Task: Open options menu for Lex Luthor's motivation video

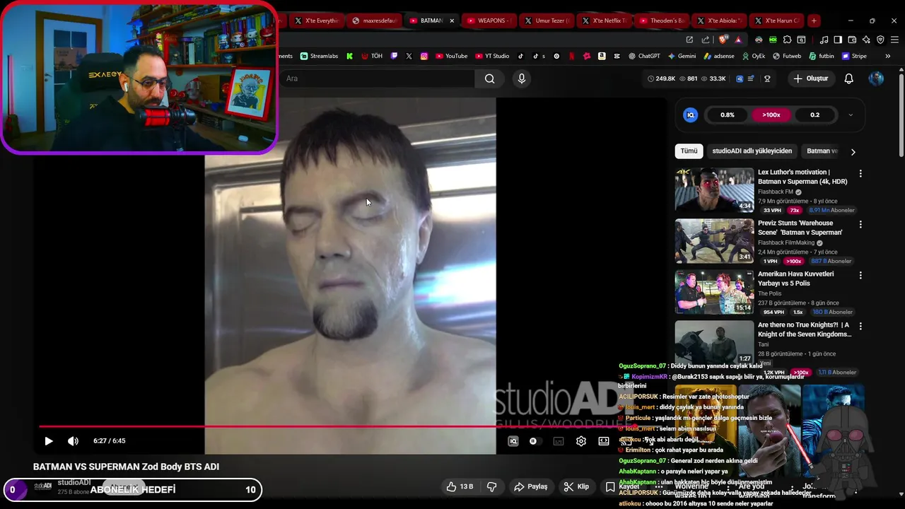Action: point(860,173)
